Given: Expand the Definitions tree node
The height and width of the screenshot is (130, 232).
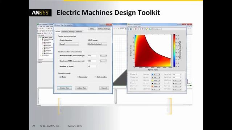Looking at the screenshot, I should point(41,55).
